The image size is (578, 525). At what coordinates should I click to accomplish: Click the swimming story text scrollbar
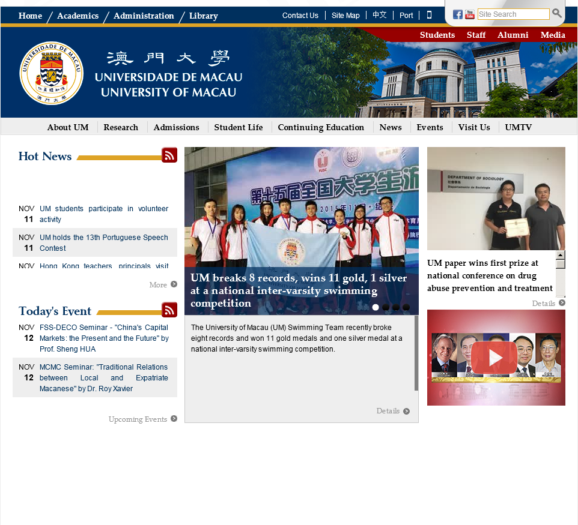tap(416, 353)
